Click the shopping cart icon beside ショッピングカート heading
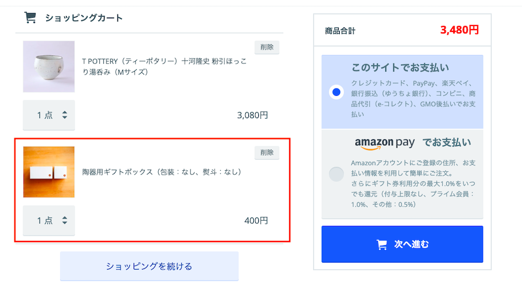The width and height of the screenshot is (522, 292). click(30, 17)
